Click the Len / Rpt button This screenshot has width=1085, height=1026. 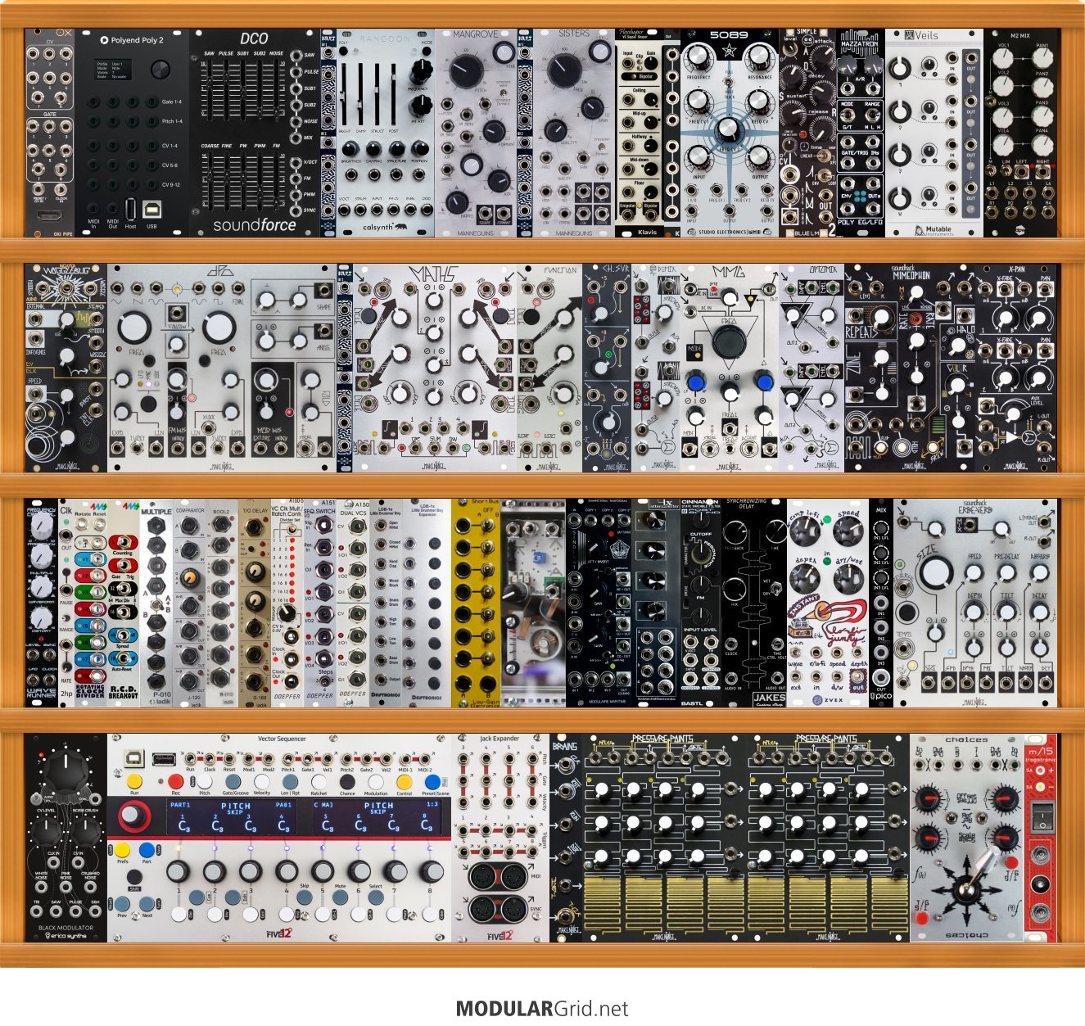tap(291, 782)
